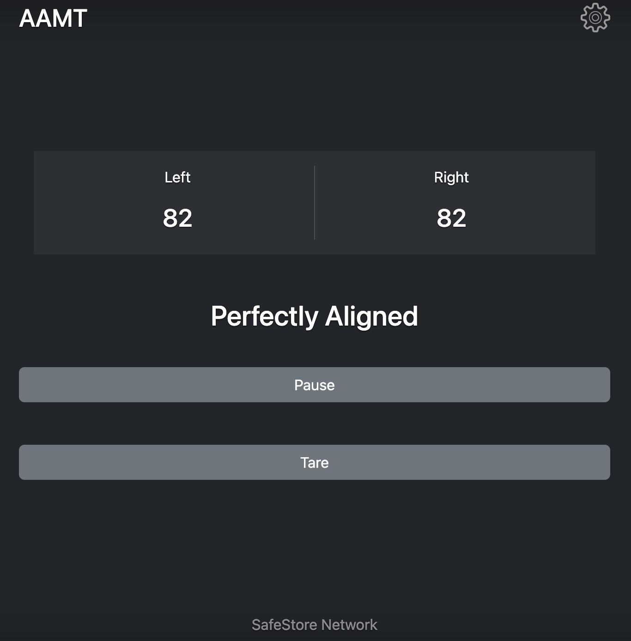631x641 pixels.
Task: Visit SafeStore Network at page bottom
Action: 314,625
